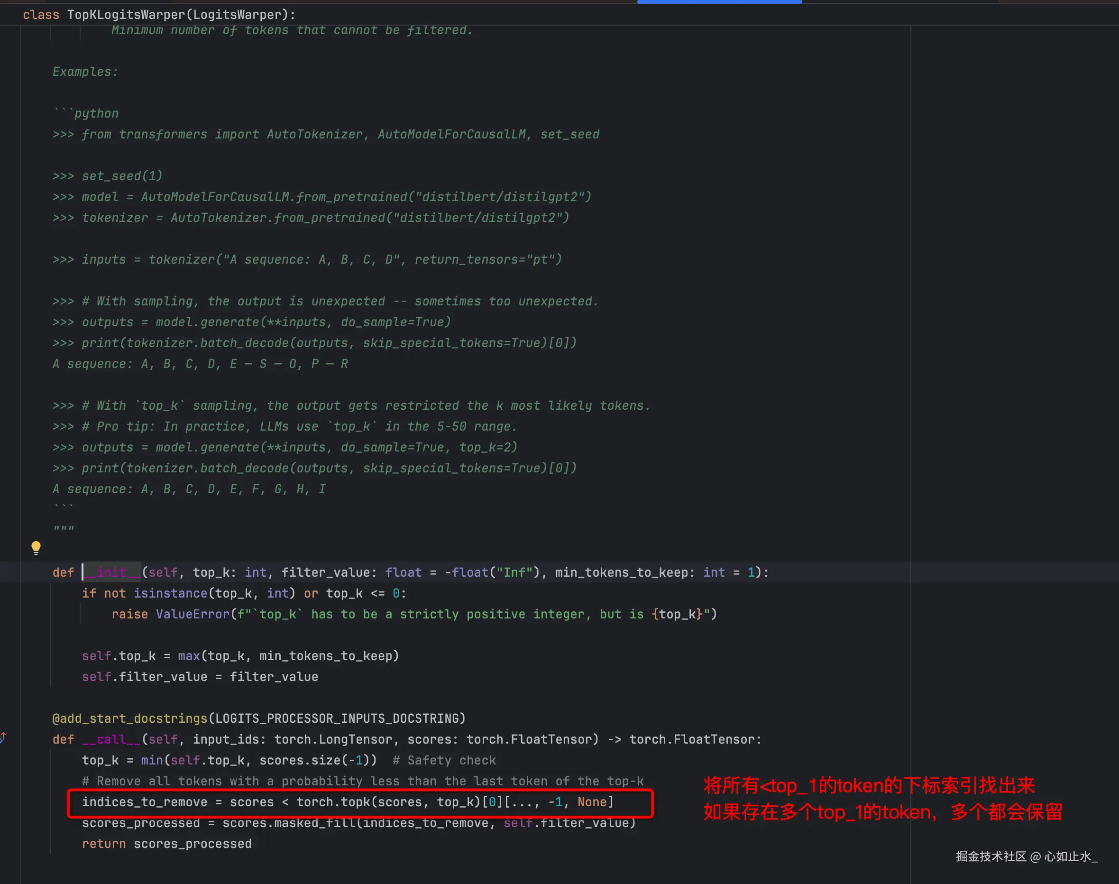
Task: Click the isinstance builtin in the if statement
Action: [x=170, y=593]
